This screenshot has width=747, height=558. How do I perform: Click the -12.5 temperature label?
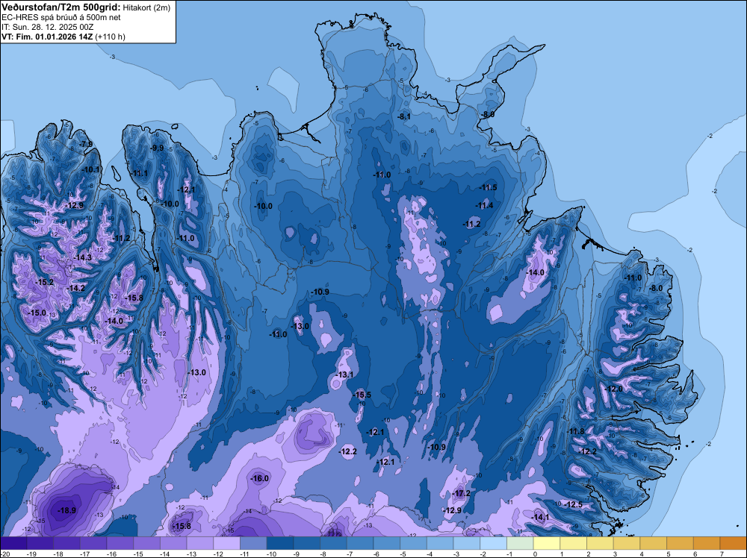(573, 505)
